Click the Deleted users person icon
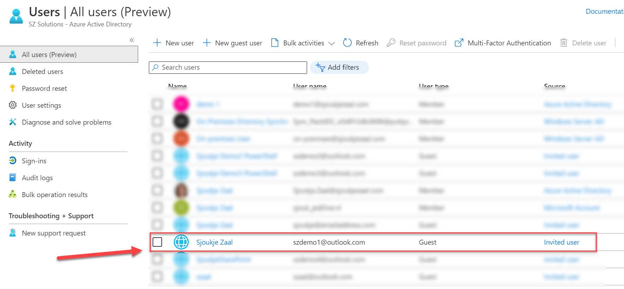This screenshot has width=624, height=289. pyautogui.click(x=13, y=71)
